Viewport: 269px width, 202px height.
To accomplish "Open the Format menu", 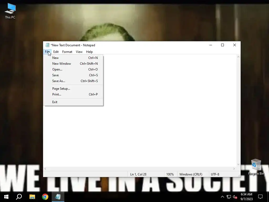I will (x=67, y=52).
